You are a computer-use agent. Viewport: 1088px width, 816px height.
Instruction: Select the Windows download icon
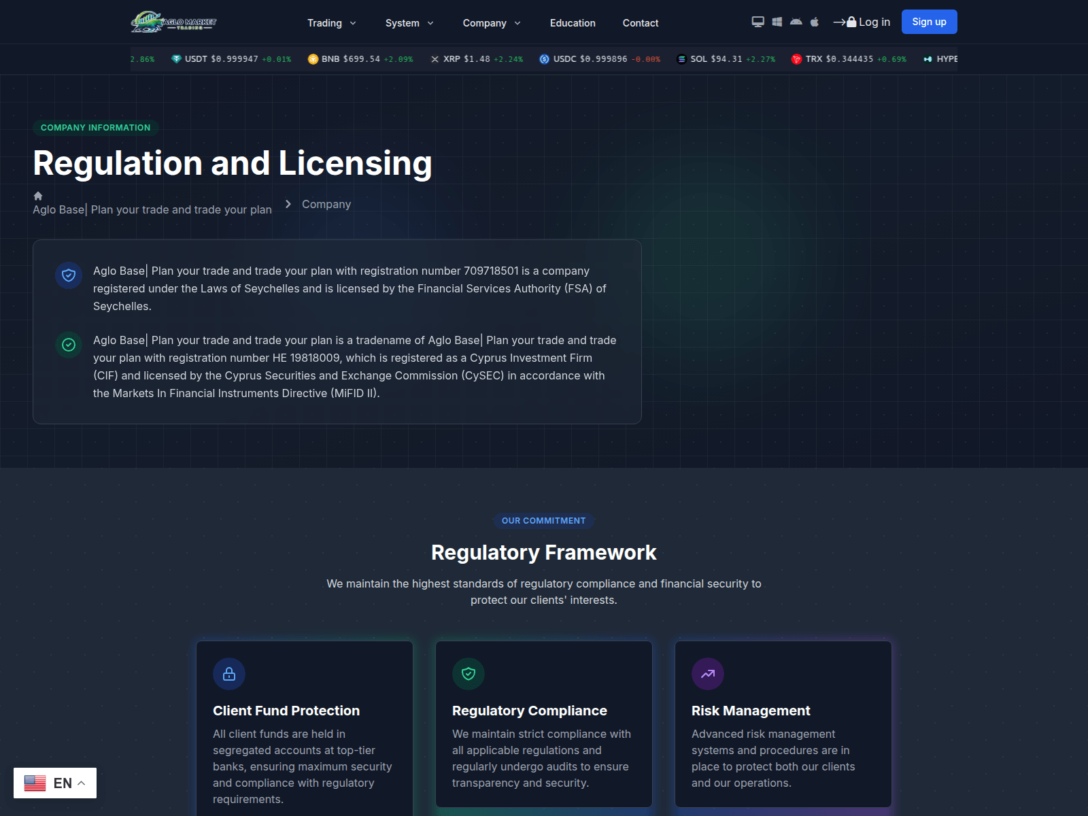pyautogui.click(x=777, y=22)
